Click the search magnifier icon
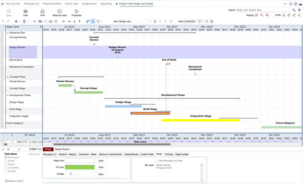 point(294,10)
